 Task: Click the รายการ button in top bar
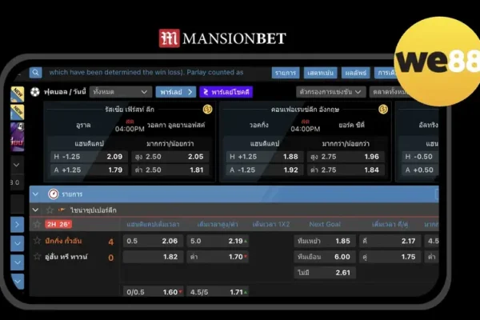coord(285,72)
